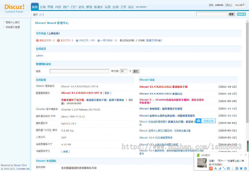This screenshot has height=171, width=249.
Task: Click the 搜索 search button
Action: click(x=231, y=14)
